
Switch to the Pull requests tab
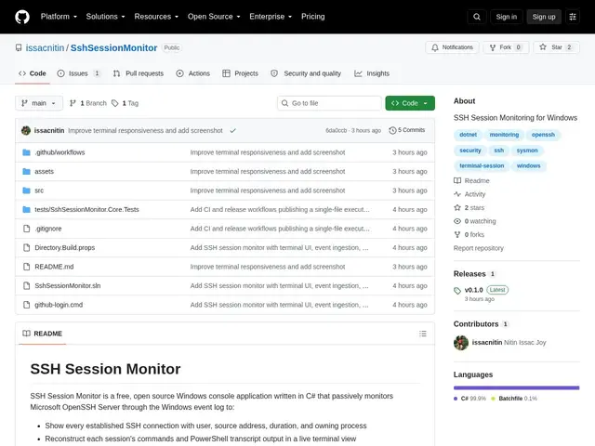pyautogui.click(x=139, y=73)
